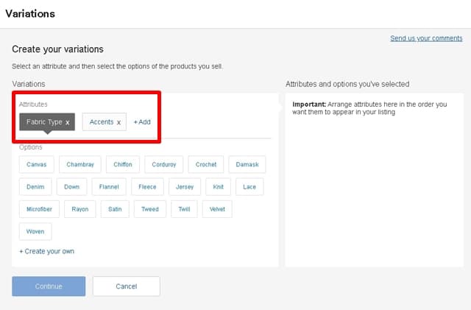This screenshot has height=310, width=471.
Task: Select the Damask option
Action: click(x=247, y=165)
